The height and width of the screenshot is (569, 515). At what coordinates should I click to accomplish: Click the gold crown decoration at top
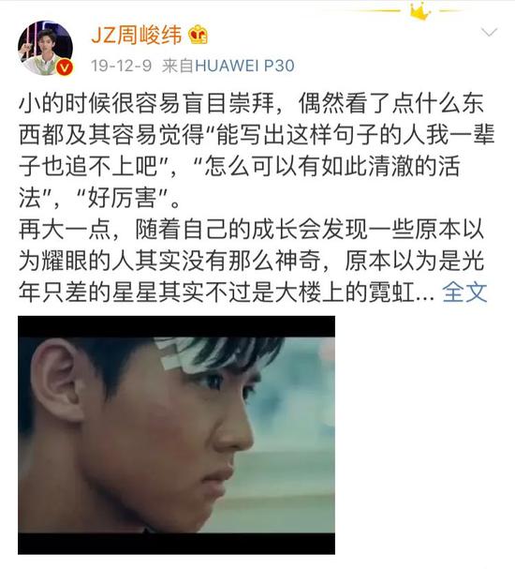click(420, 10)
